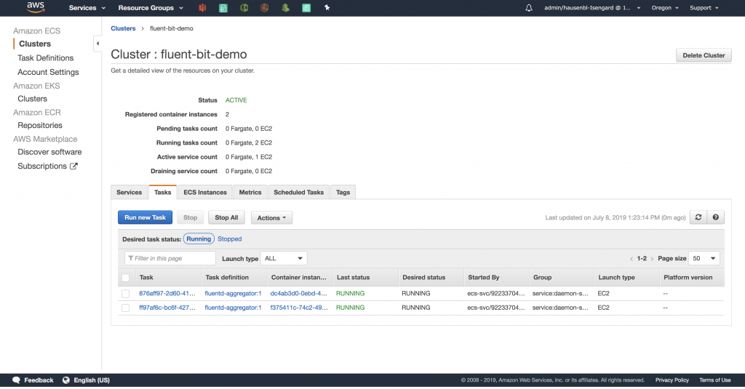Screen dimensions: 745x389
Task: Open container instance f375411c-74c2-49 link
Action: click(x=299, y=308)
